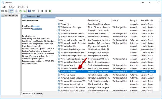The height and width of the screenshot is (99, 162).
Task: Sort by the Status column header
Action: click(120, 20)
